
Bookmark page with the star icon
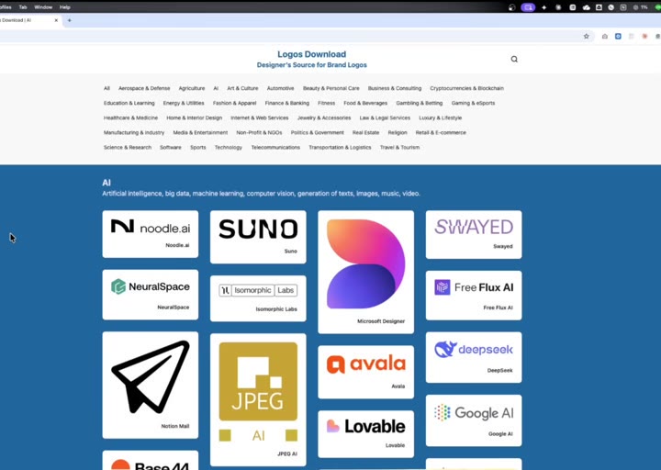click(586, 36)
